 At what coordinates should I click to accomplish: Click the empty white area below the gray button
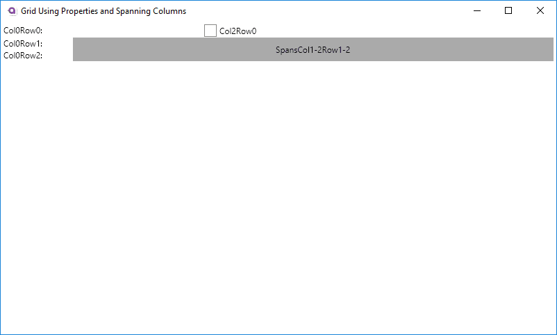[278, 195]
